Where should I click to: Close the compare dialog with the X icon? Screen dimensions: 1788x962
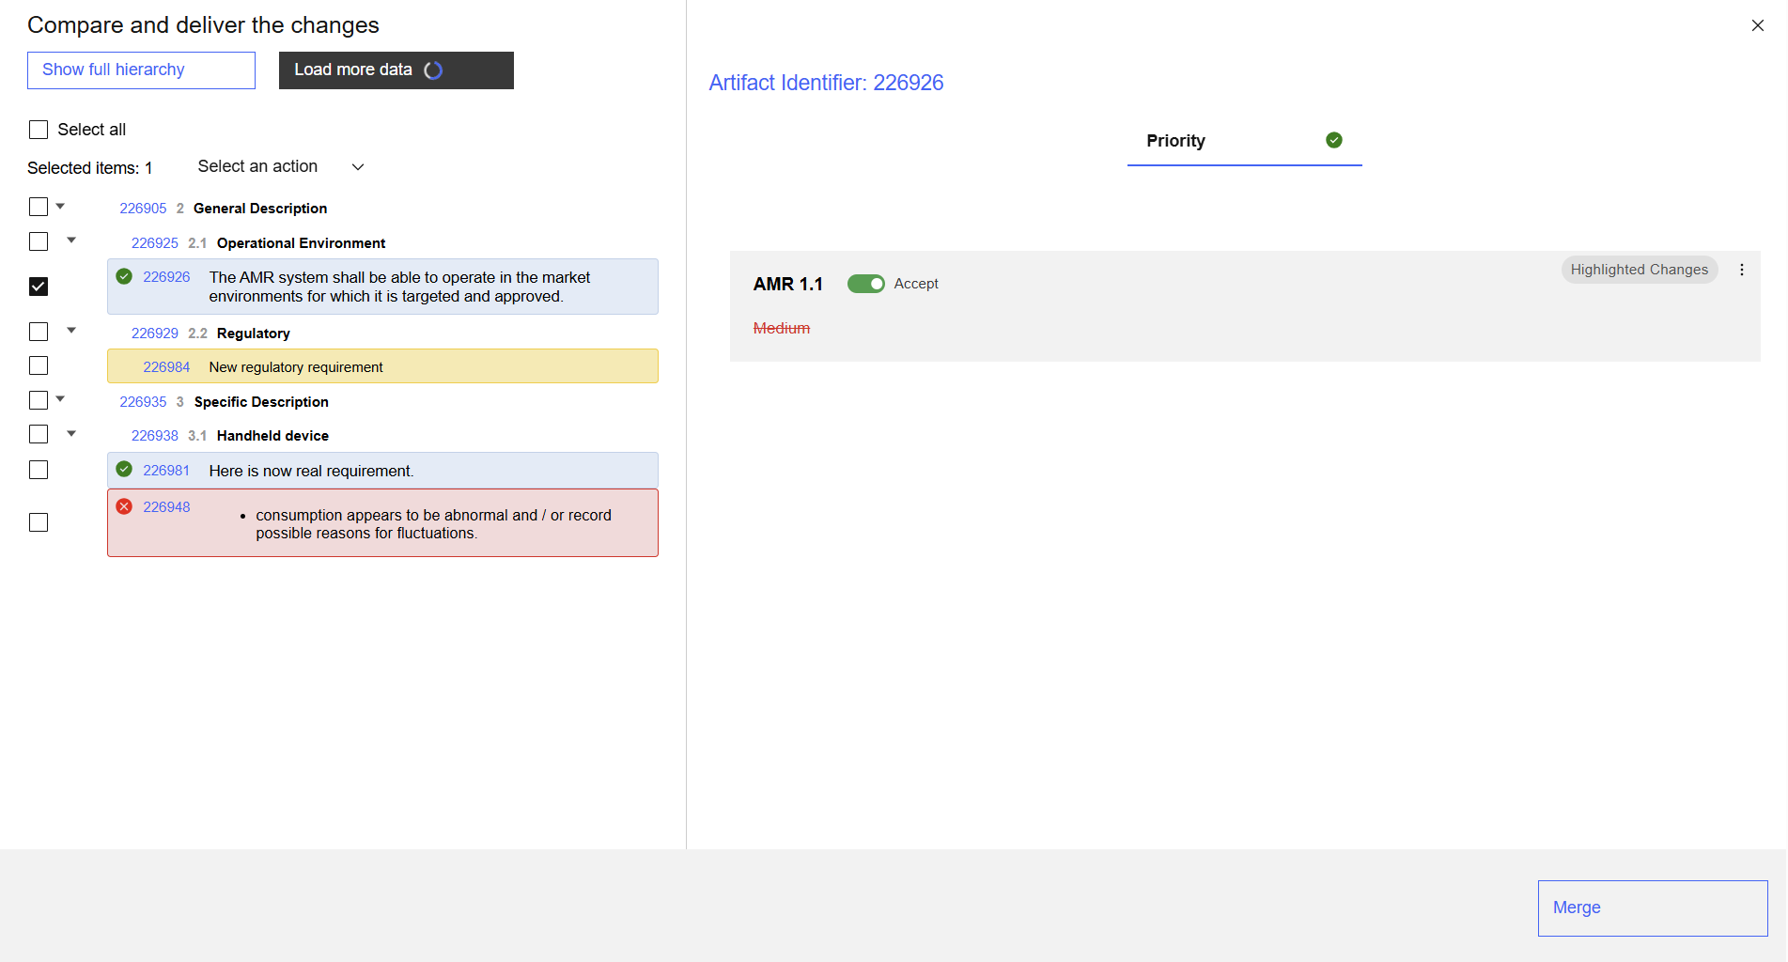(x=1757, y=25)
